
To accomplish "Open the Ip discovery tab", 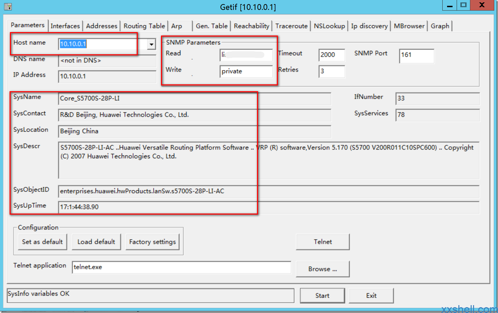I will tap(369, 26).
